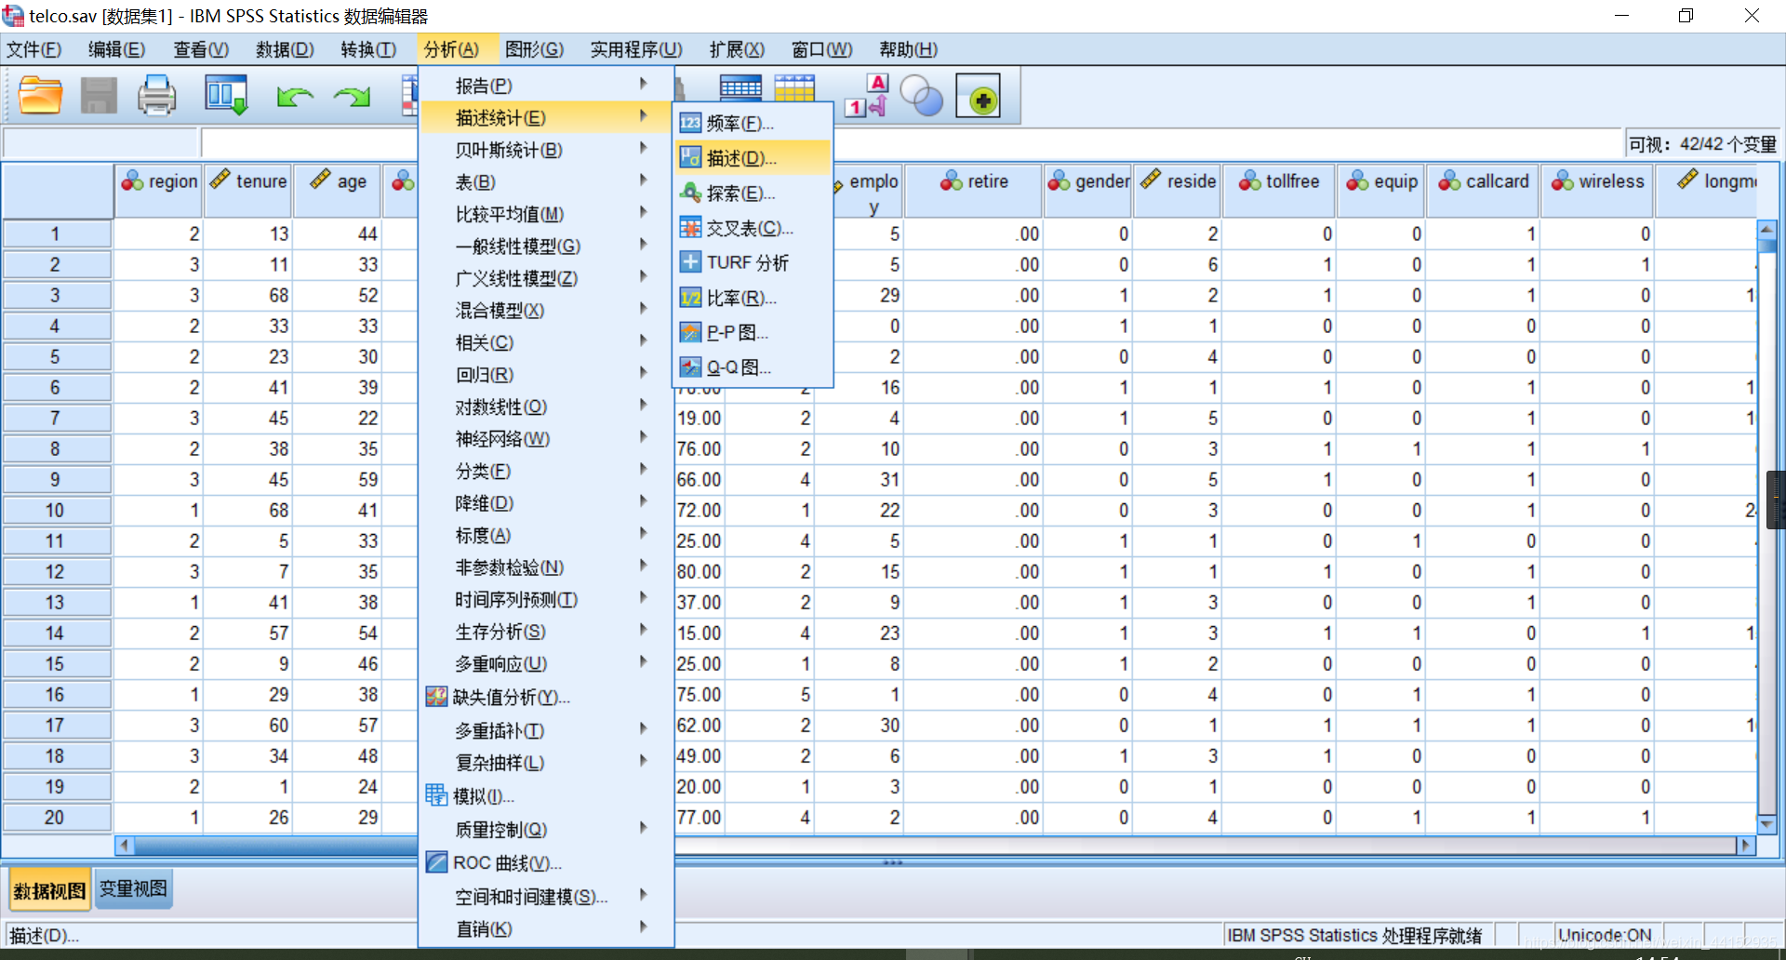Click the overlapping circles toolbar icon

tap(922, 96)
